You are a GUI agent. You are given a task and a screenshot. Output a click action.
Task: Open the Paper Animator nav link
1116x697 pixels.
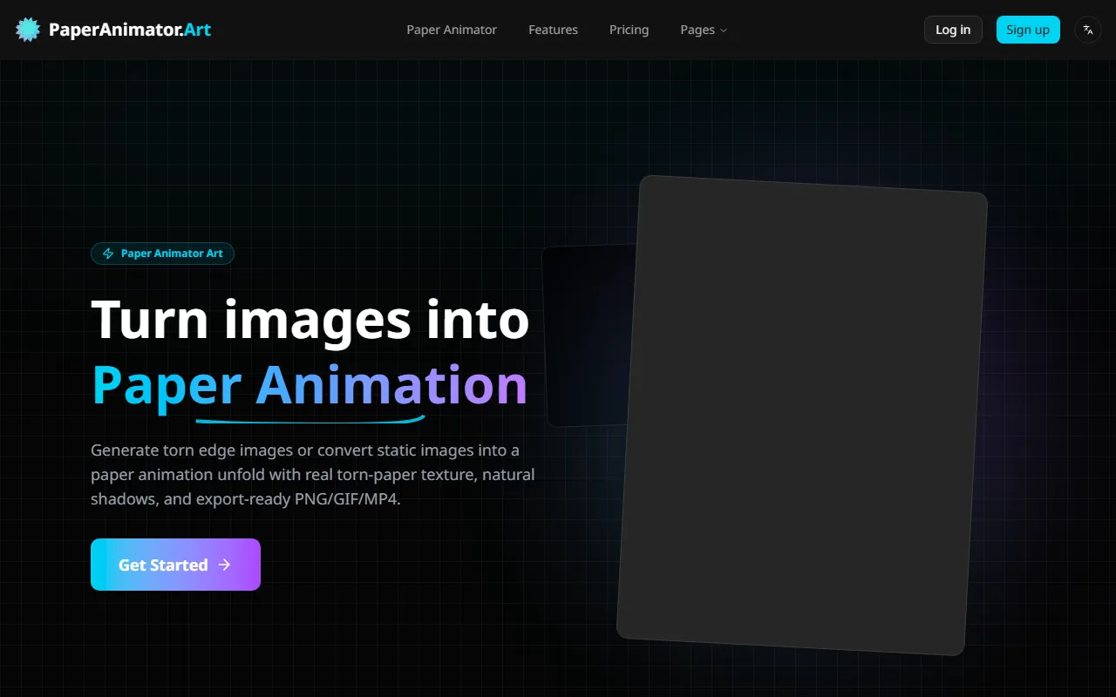(452, 30)
